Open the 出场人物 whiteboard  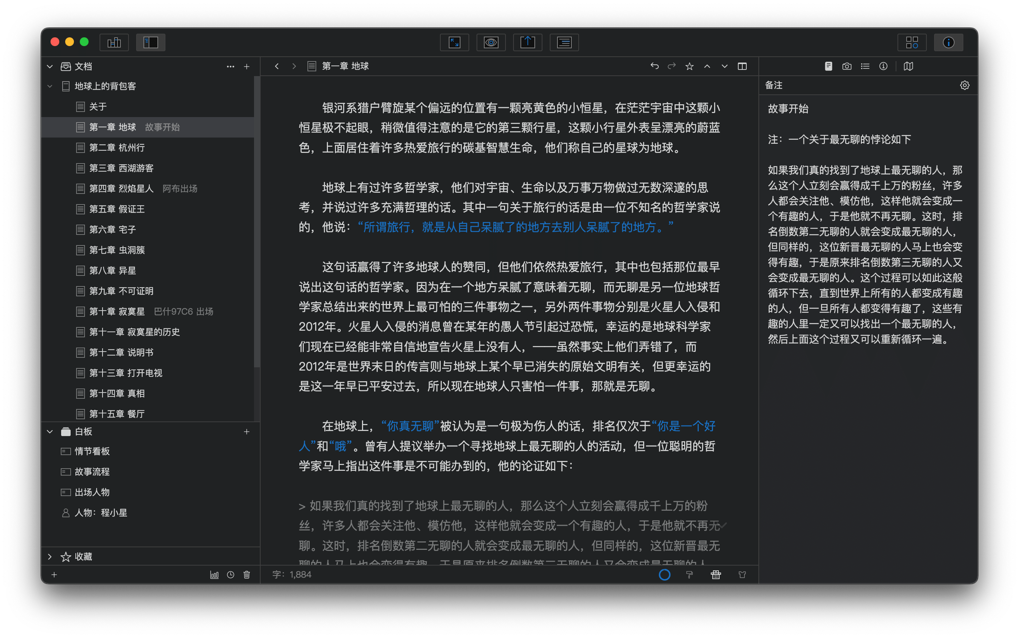point(150,492)
